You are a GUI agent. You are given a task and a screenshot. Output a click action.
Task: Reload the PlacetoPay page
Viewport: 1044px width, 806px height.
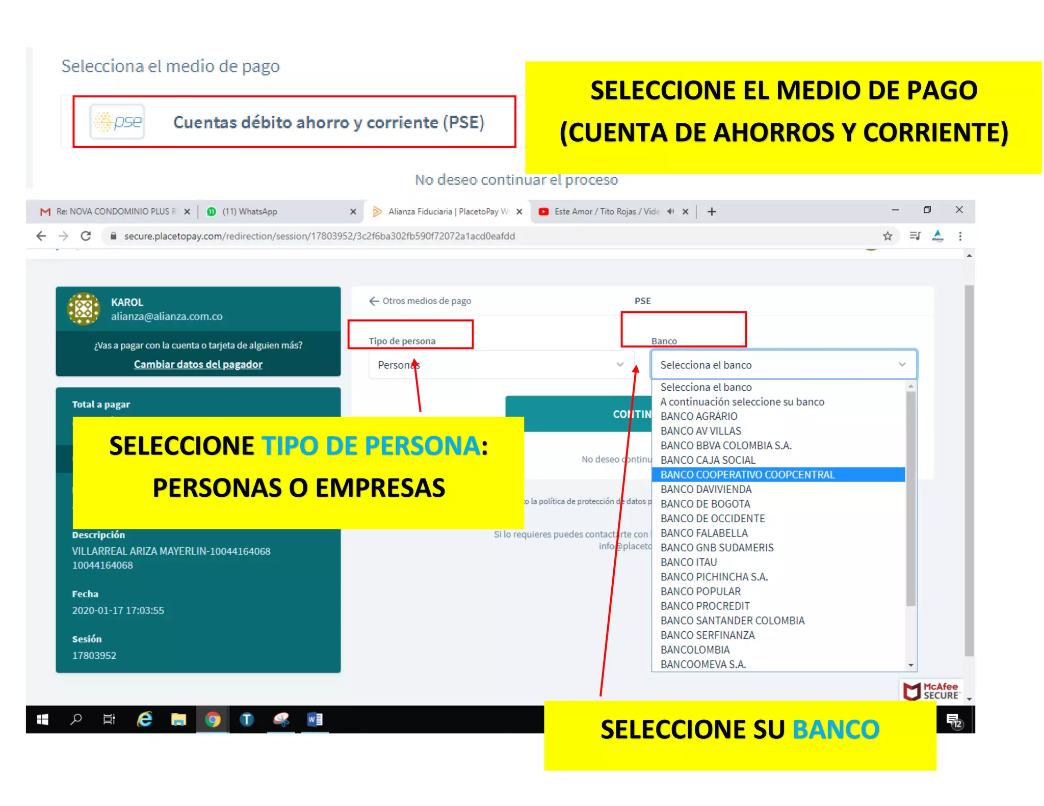(x=86, y=236)
